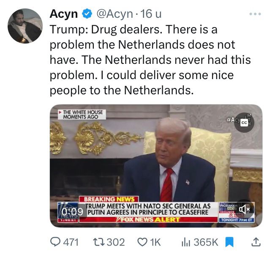
Task: Open Acyn's profile picture
Action: pyautogui.click(x=25, y=26)
